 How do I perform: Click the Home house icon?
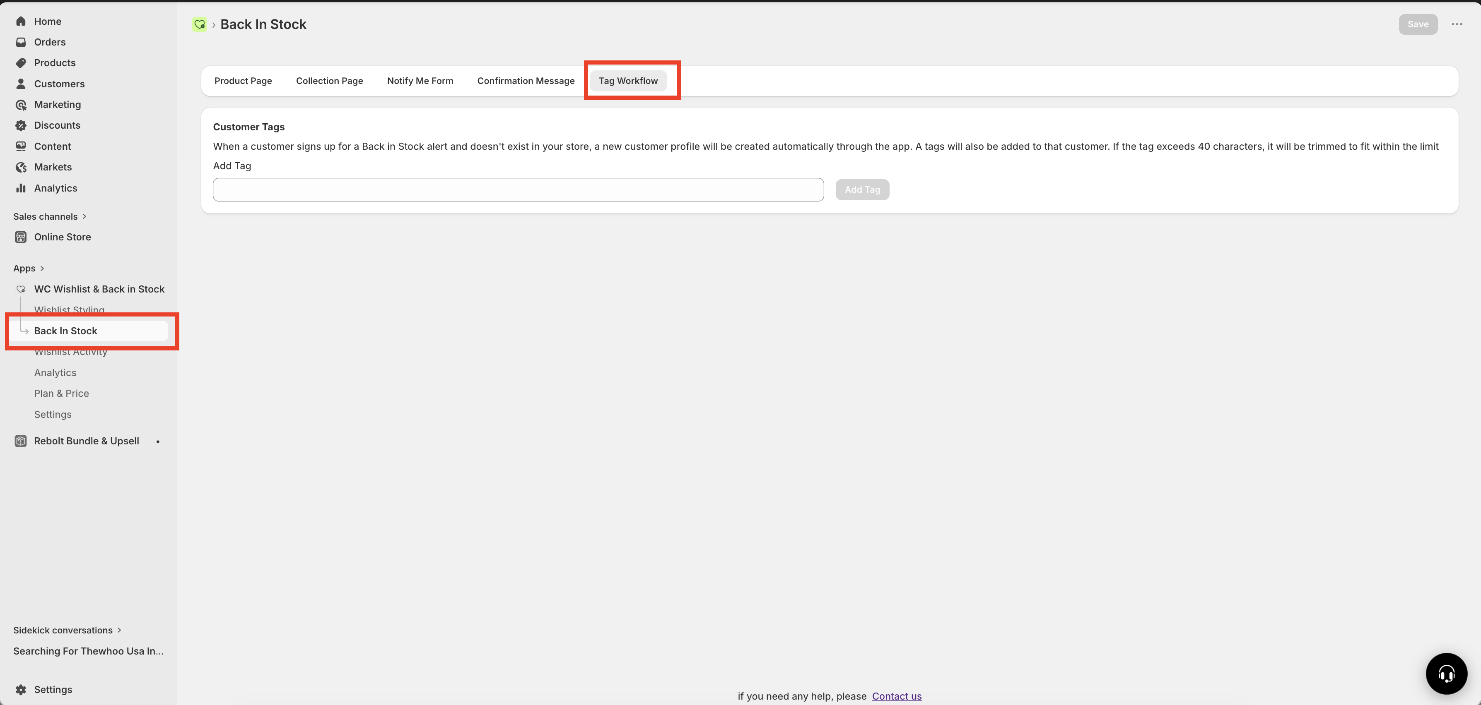21,21
